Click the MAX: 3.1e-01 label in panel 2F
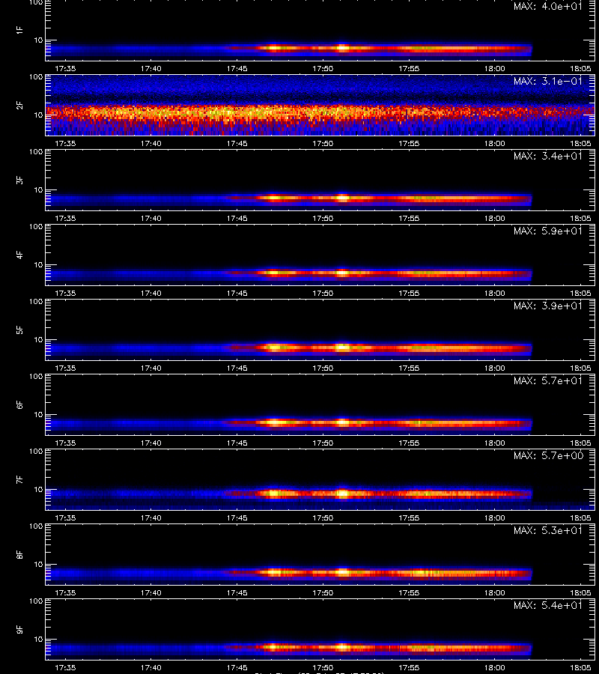The image size is (599, 674). click(x=548, y=81)
